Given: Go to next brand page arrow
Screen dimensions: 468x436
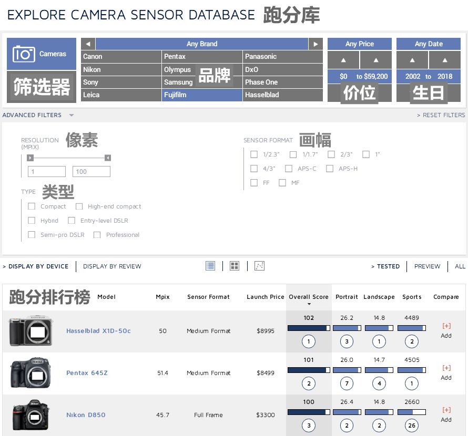Looking at the screenshot, I should pos(316,44).
